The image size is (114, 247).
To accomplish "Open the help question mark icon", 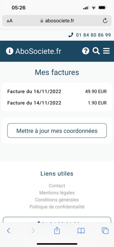I will 86,51.
